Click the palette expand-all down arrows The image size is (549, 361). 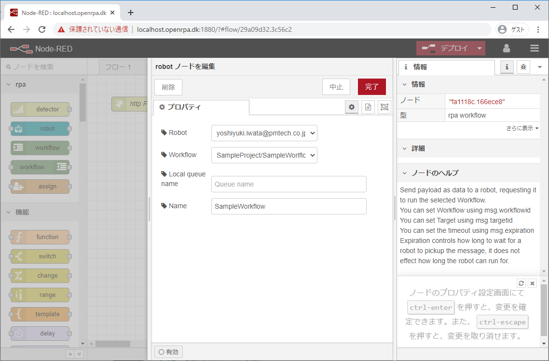pyautogui.click(x=79, y=354)
